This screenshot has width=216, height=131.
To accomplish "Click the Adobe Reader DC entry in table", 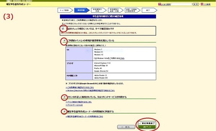I will (x=101, y=78).
